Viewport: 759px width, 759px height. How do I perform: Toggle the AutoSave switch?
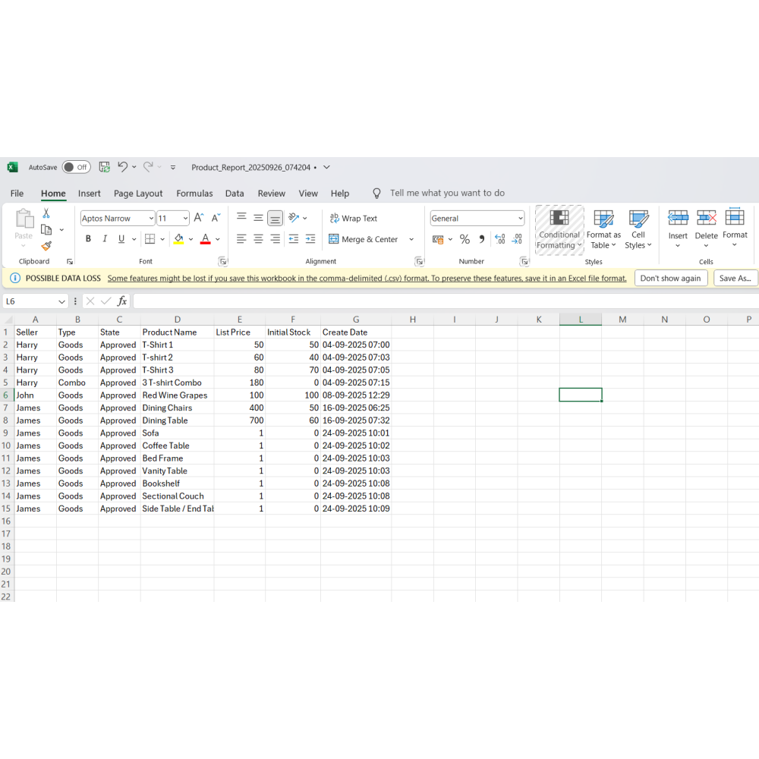coord(76,167)
